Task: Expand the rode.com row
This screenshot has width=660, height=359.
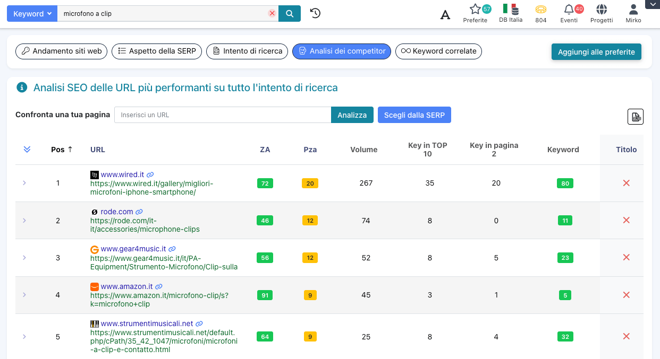Action: (x=24, y=221)
